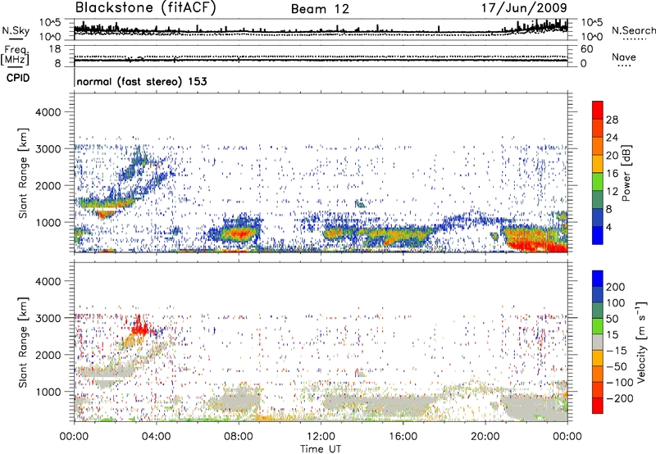Click the 1000 tick in the velocity panel

pyautogui.click(x=48, y=392)
